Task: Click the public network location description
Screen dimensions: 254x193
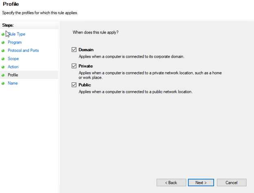Action: pyautogui.click(x=136, y=92)
